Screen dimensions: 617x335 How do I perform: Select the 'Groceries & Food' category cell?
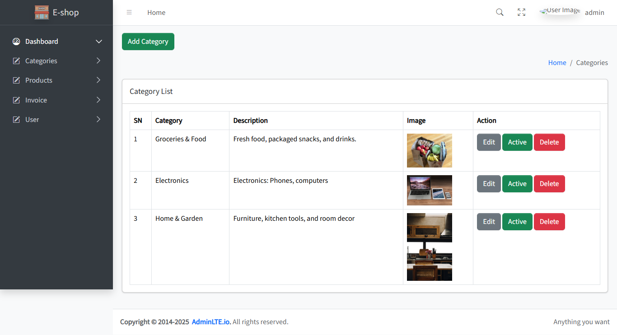click(190, 151)
